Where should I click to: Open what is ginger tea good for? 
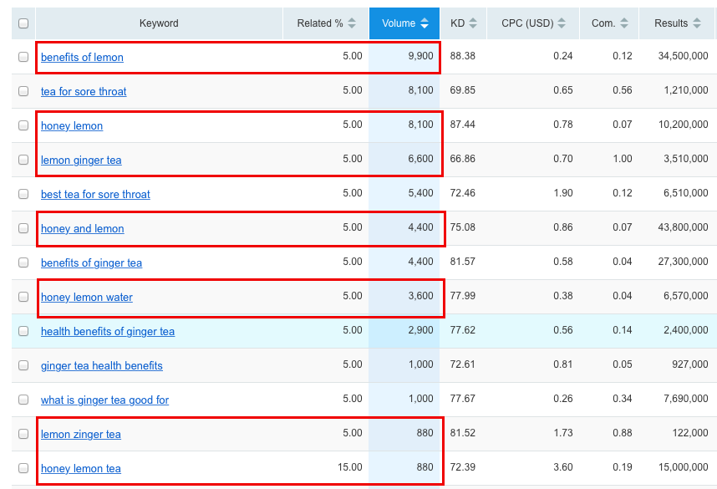point(104,400)
